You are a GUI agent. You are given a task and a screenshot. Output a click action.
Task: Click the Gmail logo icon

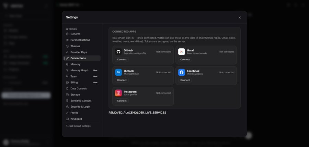(182, 52)
